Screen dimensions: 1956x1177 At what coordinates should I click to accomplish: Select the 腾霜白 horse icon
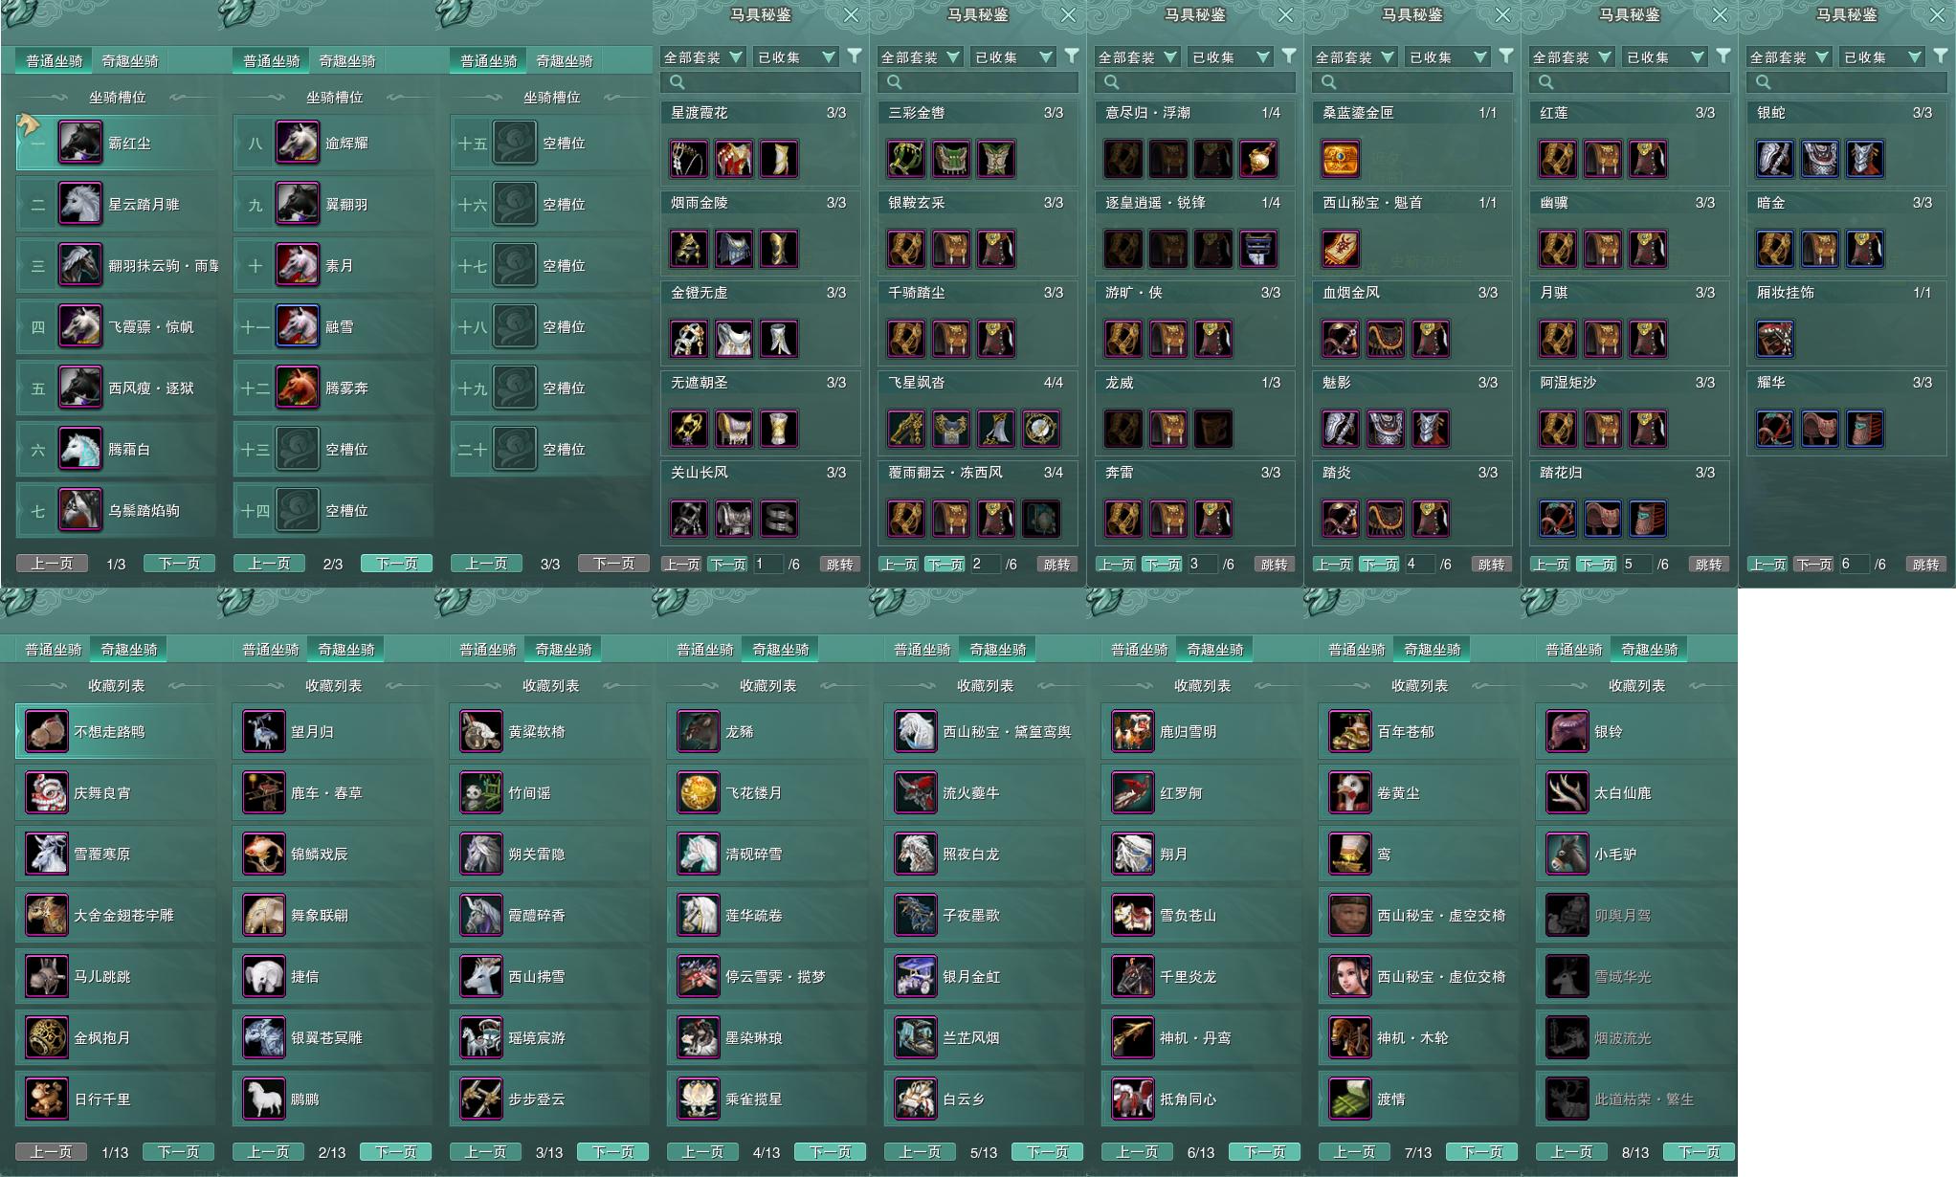coord(80,449)
